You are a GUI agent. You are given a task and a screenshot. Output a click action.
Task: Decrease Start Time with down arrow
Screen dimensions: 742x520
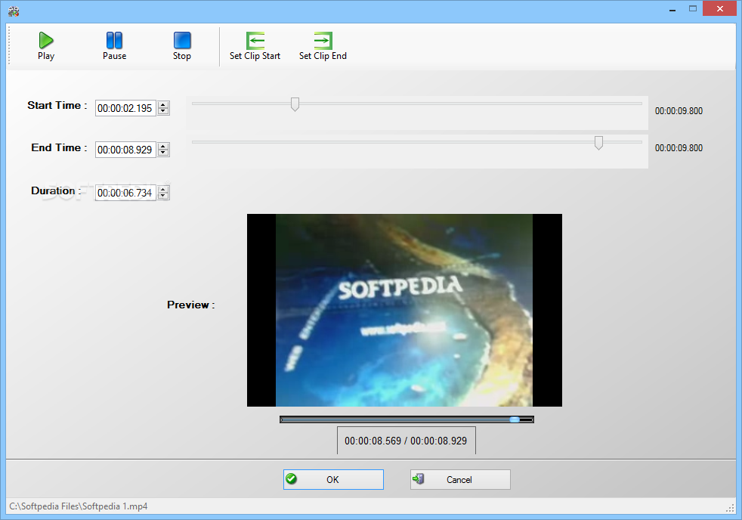pos(163,112)
